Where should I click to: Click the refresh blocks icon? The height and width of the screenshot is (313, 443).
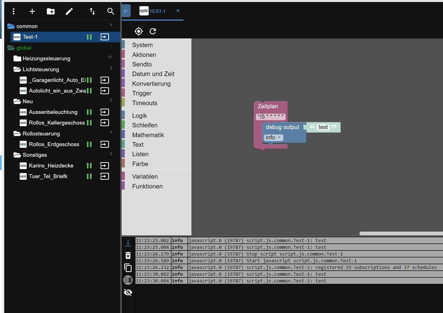[x=153, y=31]
